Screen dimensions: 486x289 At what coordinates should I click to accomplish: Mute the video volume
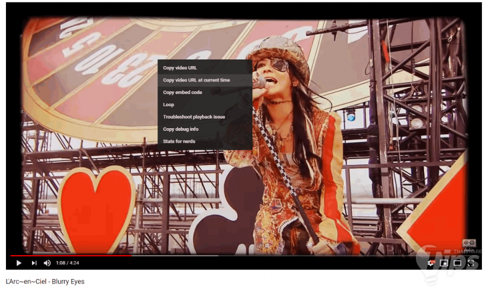(x=47, y=263)
